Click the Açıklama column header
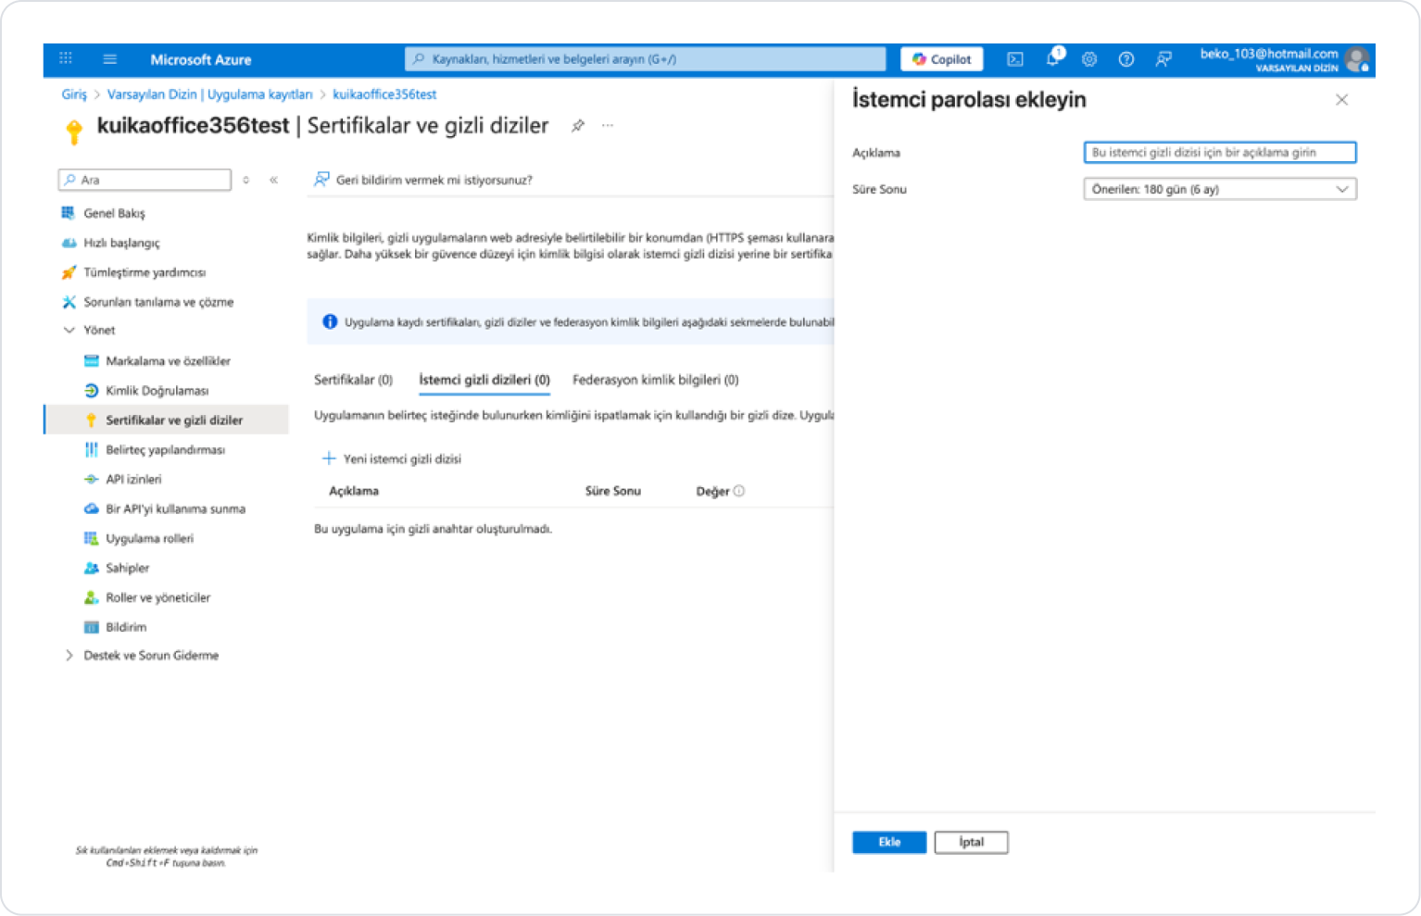This screenshot has width=1421, height=916. coord(354,492)
